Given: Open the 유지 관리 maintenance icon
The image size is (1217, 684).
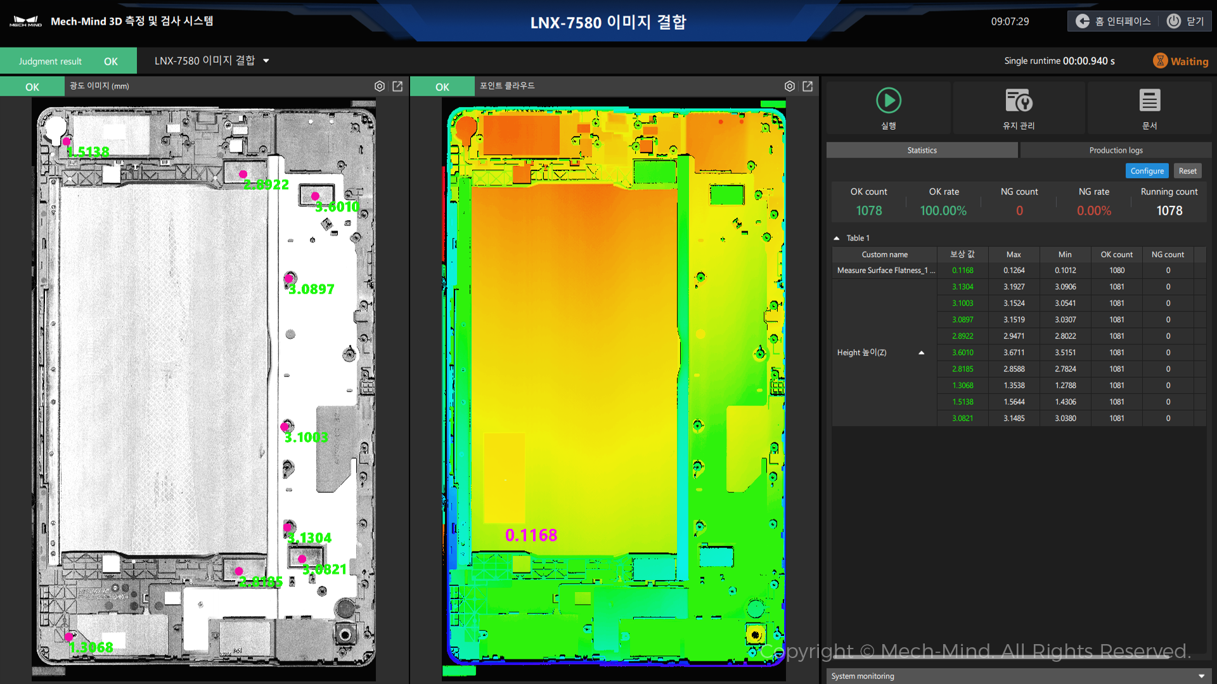Looking at the screenshot, I should click(1019, 100).
